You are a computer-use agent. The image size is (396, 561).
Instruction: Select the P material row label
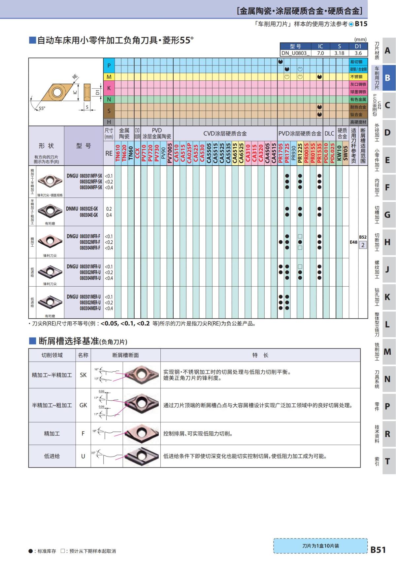tap(109, 65)
